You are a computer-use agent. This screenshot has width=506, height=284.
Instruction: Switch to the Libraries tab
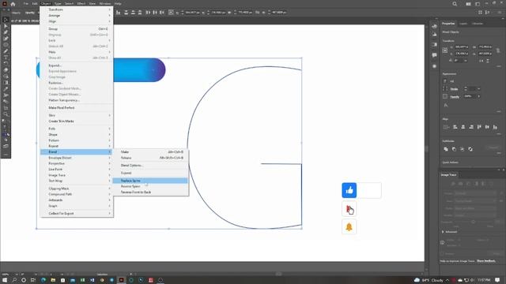(x=478, y=24)
